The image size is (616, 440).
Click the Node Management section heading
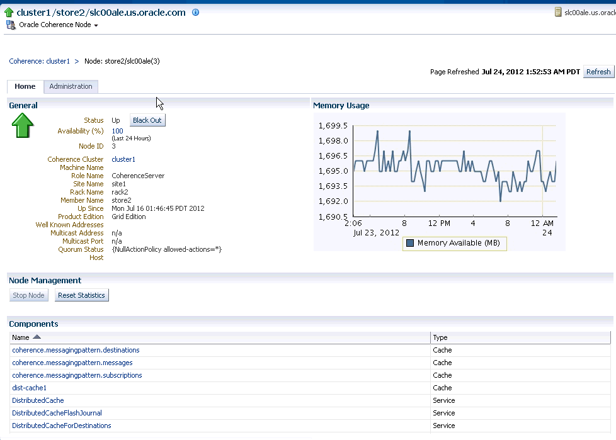click(45, 281)
